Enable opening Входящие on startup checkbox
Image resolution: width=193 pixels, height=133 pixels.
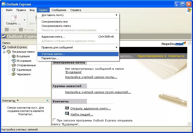[54, 120]
